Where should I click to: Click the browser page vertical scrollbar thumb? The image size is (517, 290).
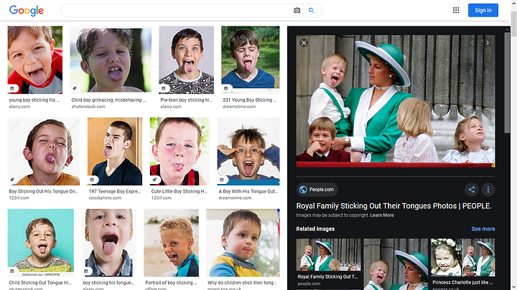point(513,23)
